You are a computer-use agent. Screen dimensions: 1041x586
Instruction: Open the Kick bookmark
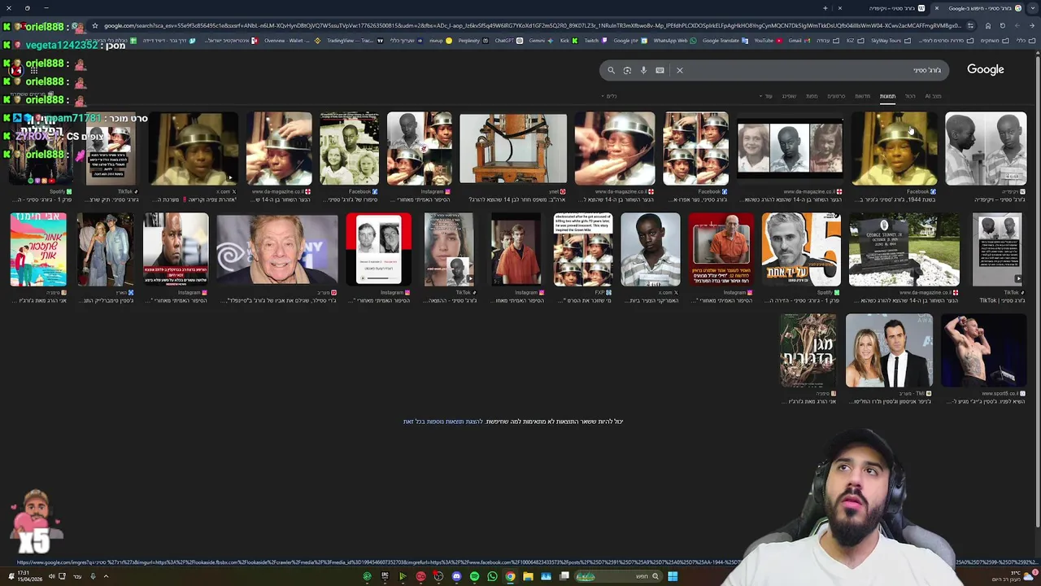pyautogui.click(x=568, y=41)
